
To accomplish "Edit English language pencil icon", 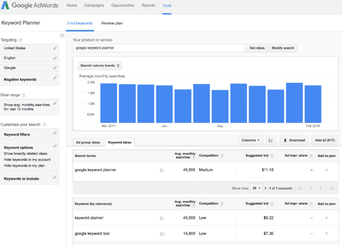I will click(x=55, y=58).
